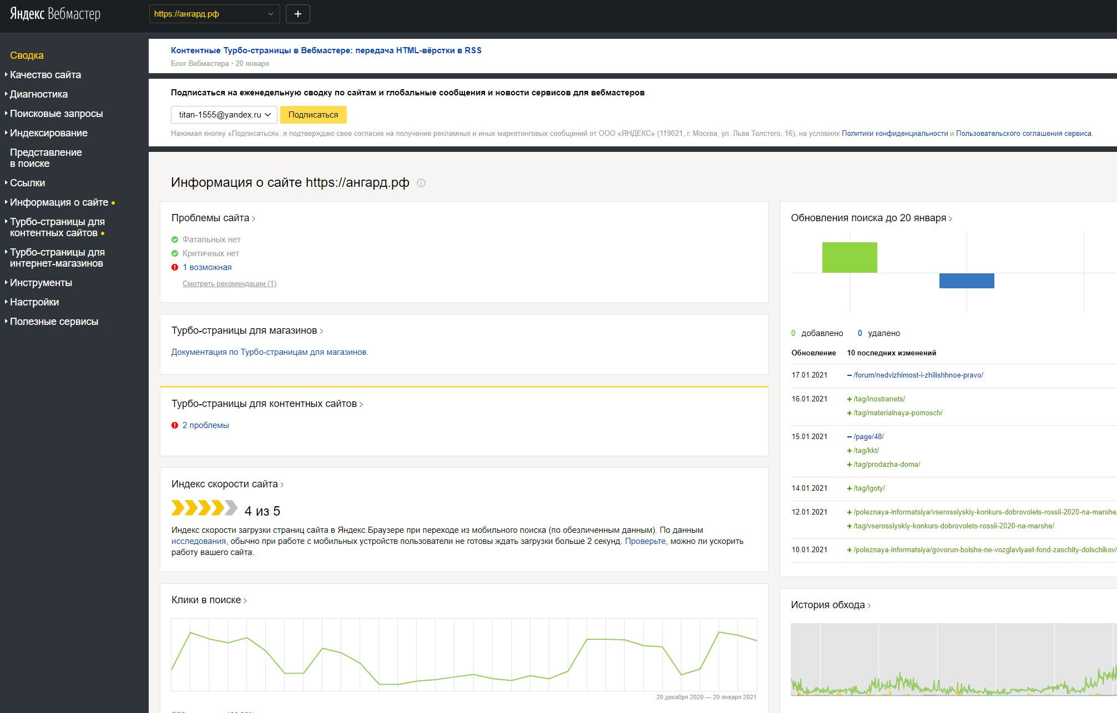The width and height of the screenshot is (1117, 713).
Task: Expand Индексирование sidebar section
Action: coord(49,133)
